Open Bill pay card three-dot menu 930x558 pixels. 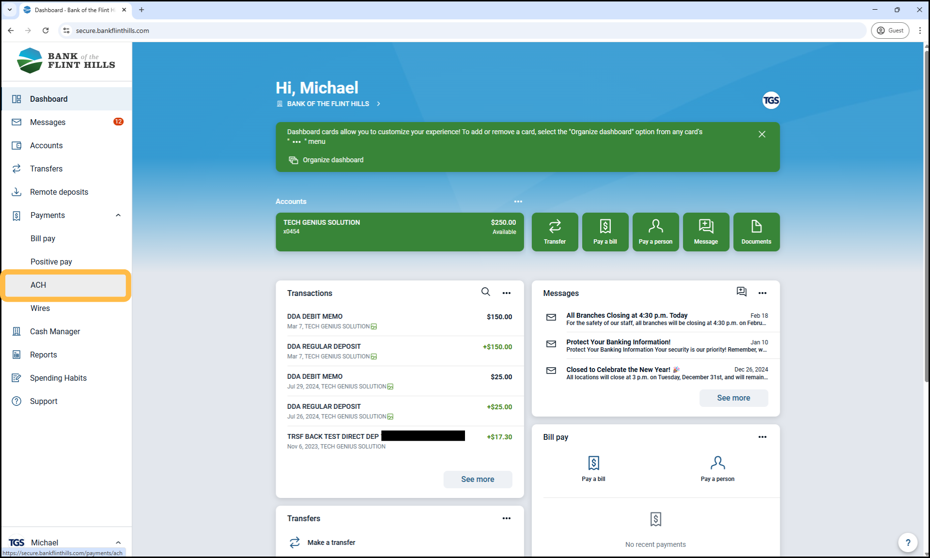[762, 437]
